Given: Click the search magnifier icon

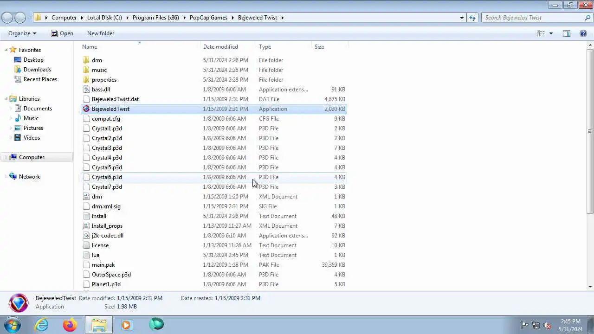Looking at the screenshot, I should (x=588, y=18).
